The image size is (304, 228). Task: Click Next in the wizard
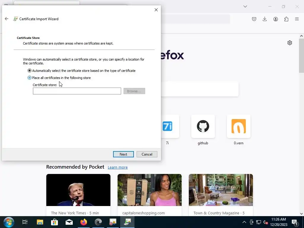pyautogui.click(x=123, y=154)
